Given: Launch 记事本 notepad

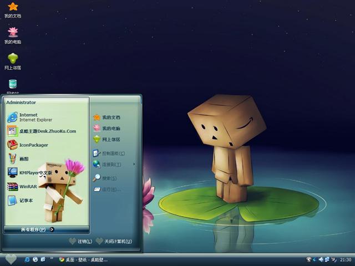Looking at the screenshot, I should pos(26,201).
